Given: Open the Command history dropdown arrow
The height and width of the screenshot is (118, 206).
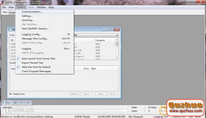Looking at the screenshot, I should (126, 111).
